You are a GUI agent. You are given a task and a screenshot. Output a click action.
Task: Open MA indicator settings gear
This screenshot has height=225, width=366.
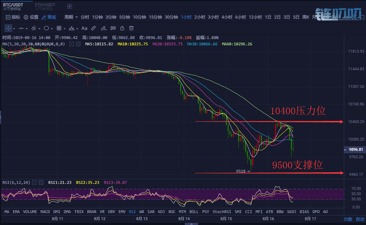pyautogui.click(x=72, y=44)
